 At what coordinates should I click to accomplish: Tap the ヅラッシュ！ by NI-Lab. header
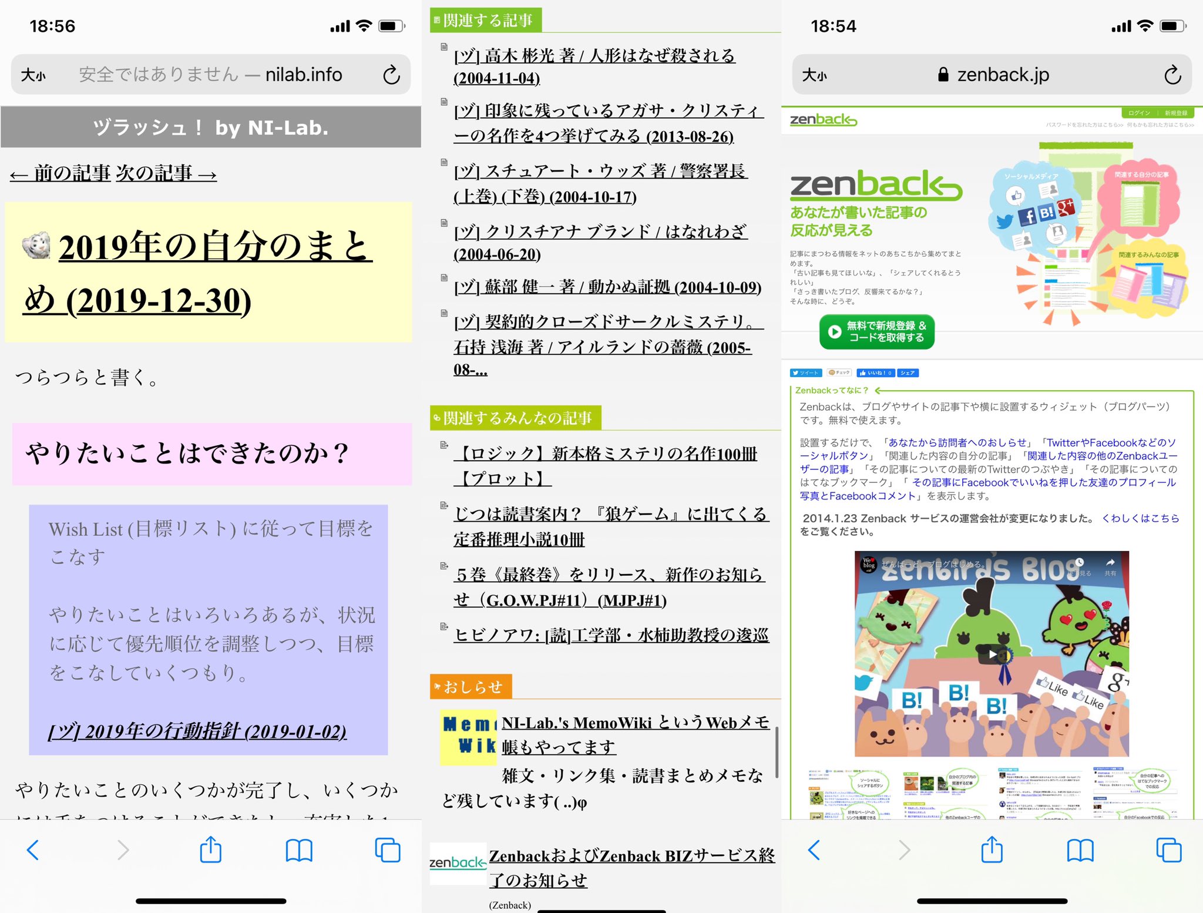211,127
